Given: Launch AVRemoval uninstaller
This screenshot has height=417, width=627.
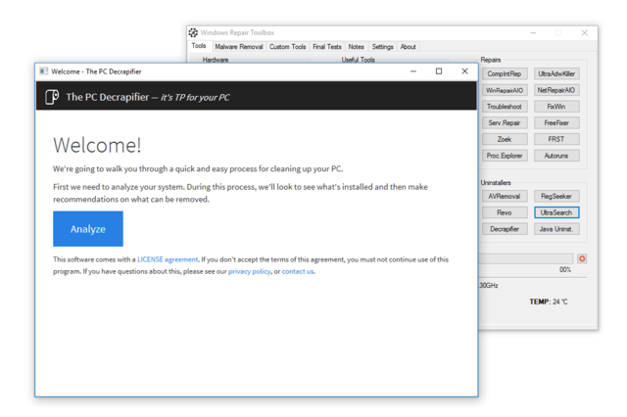Looking at the screenshot, I should pyautogui.click(x=505, y=197).
